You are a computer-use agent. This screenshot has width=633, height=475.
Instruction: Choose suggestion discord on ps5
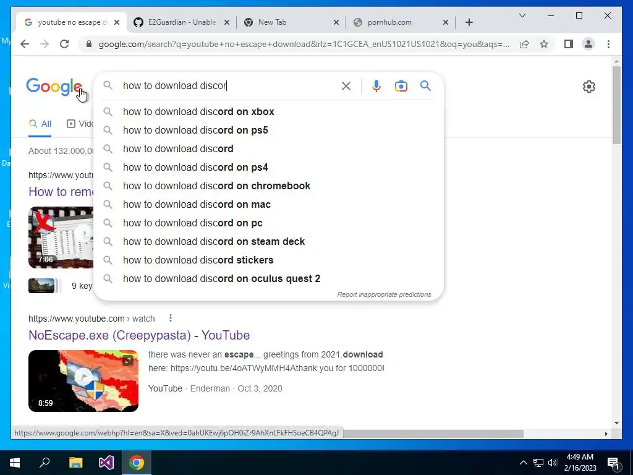click(x=268, y=130)
